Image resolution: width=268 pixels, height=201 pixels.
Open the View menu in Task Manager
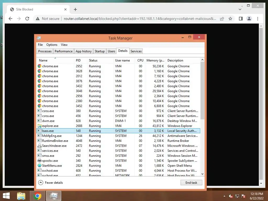click(x=64, y=44)
